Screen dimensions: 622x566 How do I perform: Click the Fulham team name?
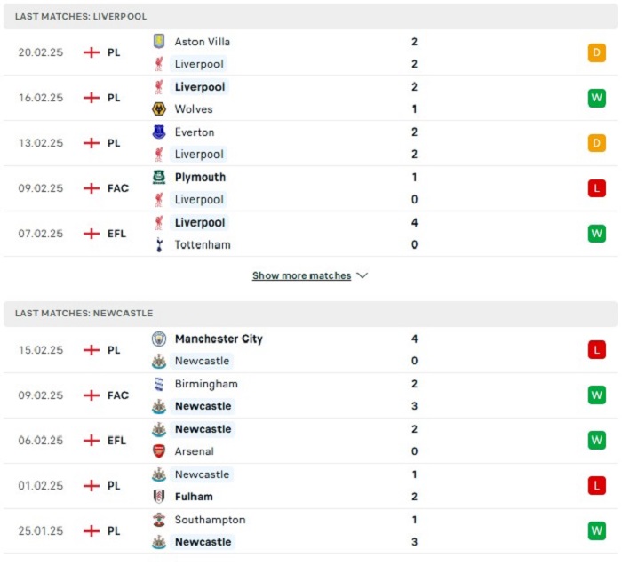194,497
